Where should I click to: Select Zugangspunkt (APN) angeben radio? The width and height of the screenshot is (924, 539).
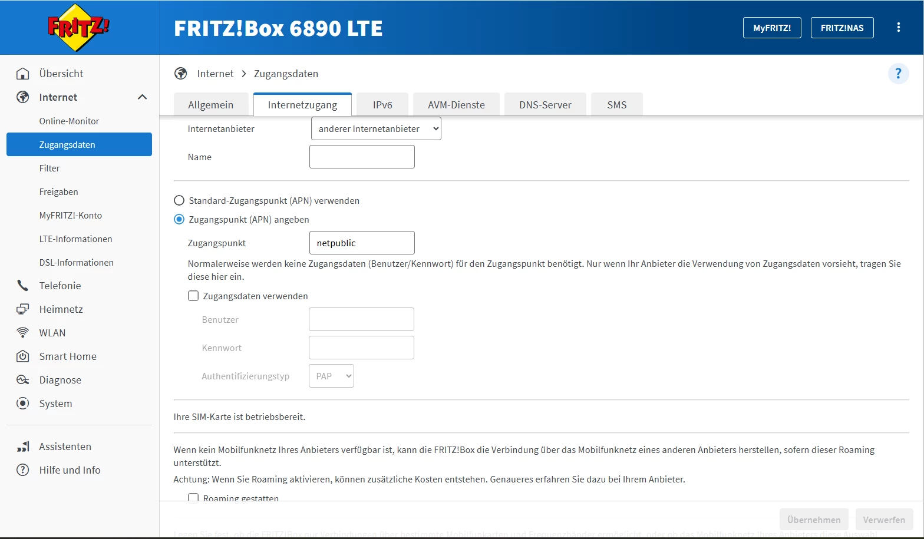(x=179, y=220)
